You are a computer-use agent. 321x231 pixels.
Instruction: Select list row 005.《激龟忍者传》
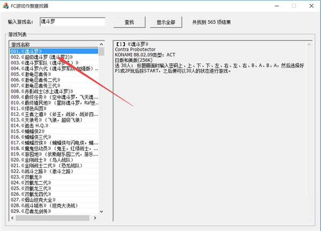tap(54, 74)
